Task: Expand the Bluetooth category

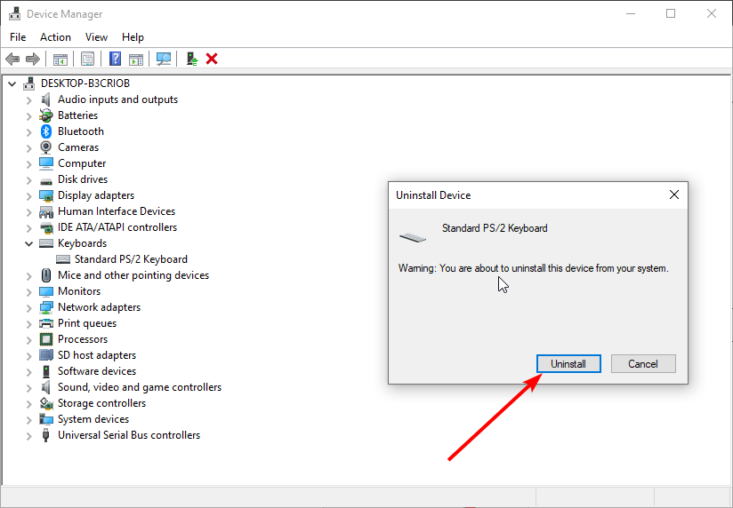Action: 28,131
